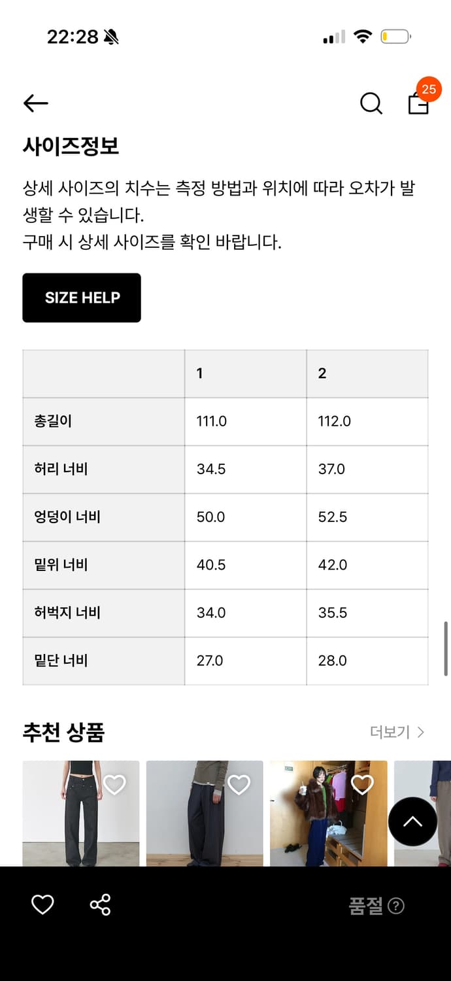Open the search function via magnifier icon
The width and height of the screenshot is (451, 981).
[371, 103]
